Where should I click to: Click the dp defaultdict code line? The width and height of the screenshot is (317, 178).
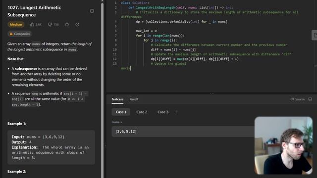coord(182,22)
